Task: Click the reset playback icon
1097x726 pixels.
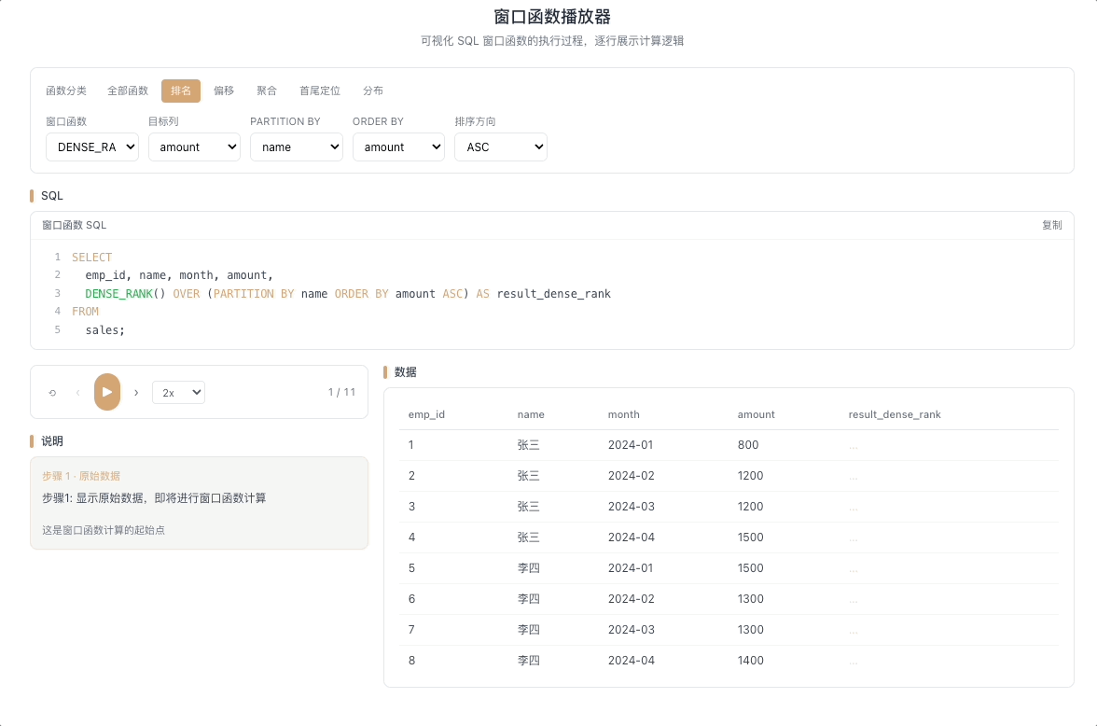Action: click(52, 393)
